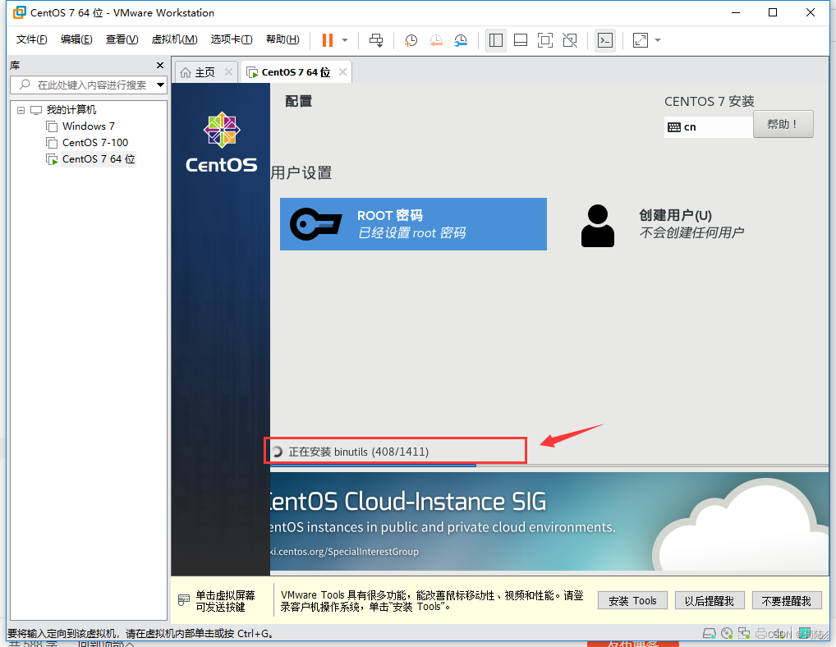Click the pause virtual machine icon
Viewport: 836px width, 647px height.
pos(328,40)
